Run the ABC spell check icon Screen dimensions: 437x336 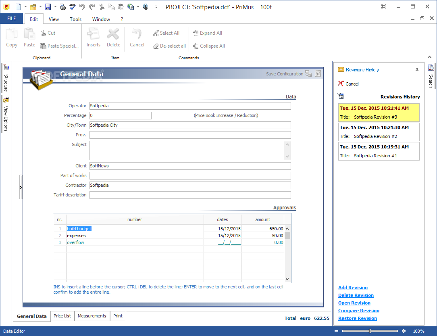73,7
